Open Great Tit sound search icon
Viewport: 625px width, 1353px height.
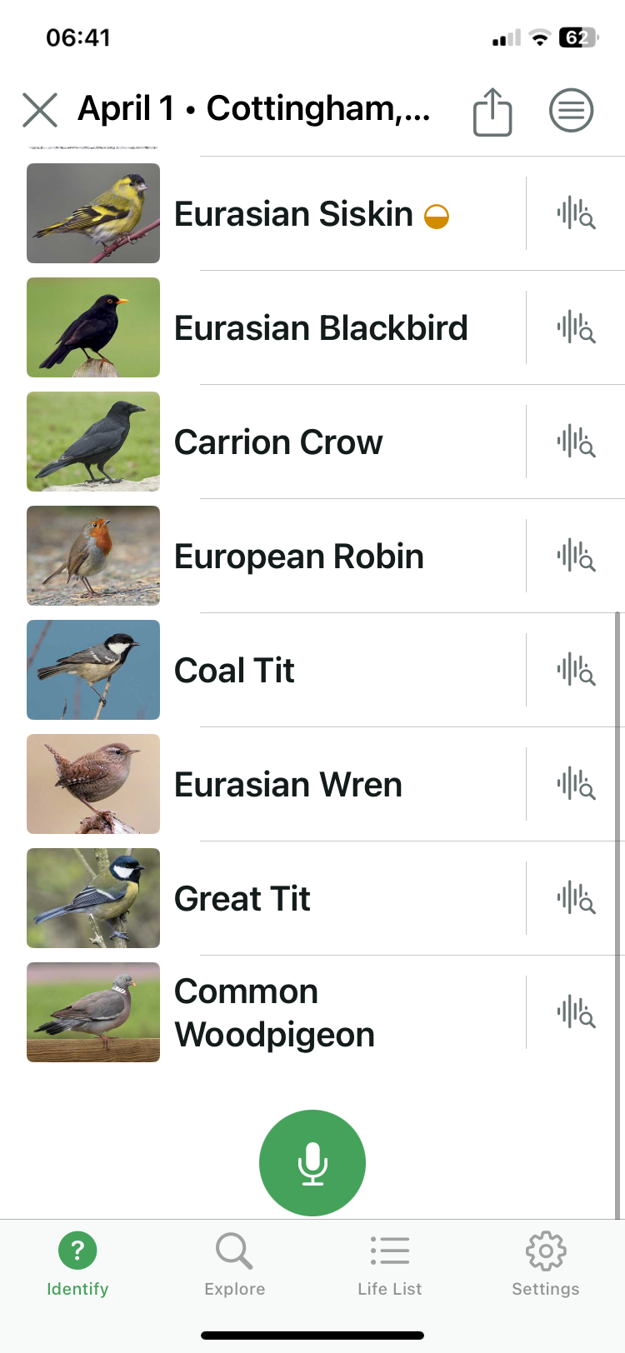click(576, 898)
